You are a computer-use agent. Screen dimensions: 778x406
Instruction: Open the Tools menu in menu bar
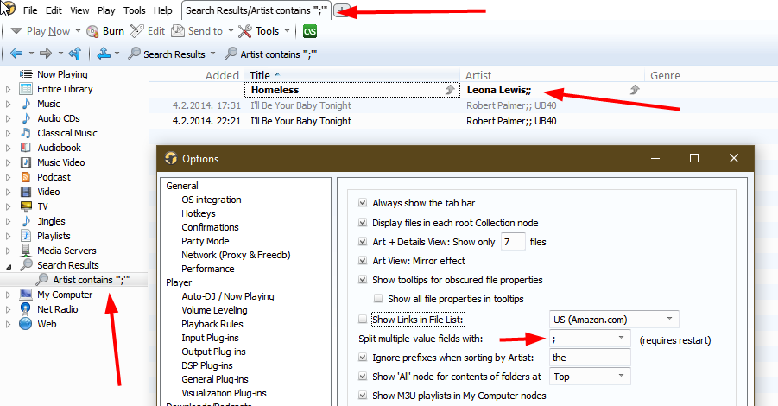(134, 10)
